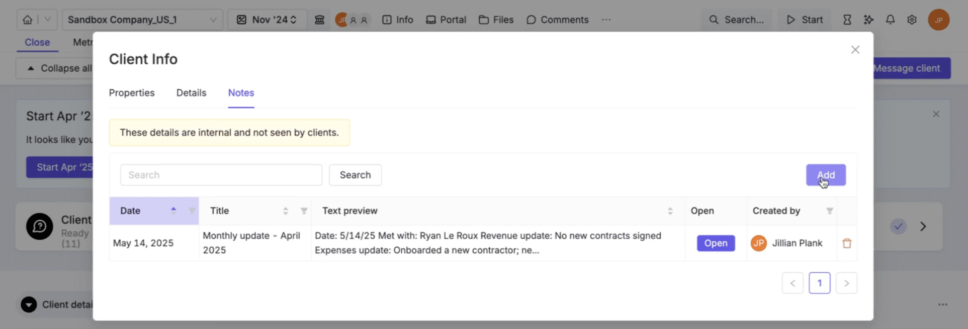
Task: Open notifications bell icon
Action: [x=890, y=20]
